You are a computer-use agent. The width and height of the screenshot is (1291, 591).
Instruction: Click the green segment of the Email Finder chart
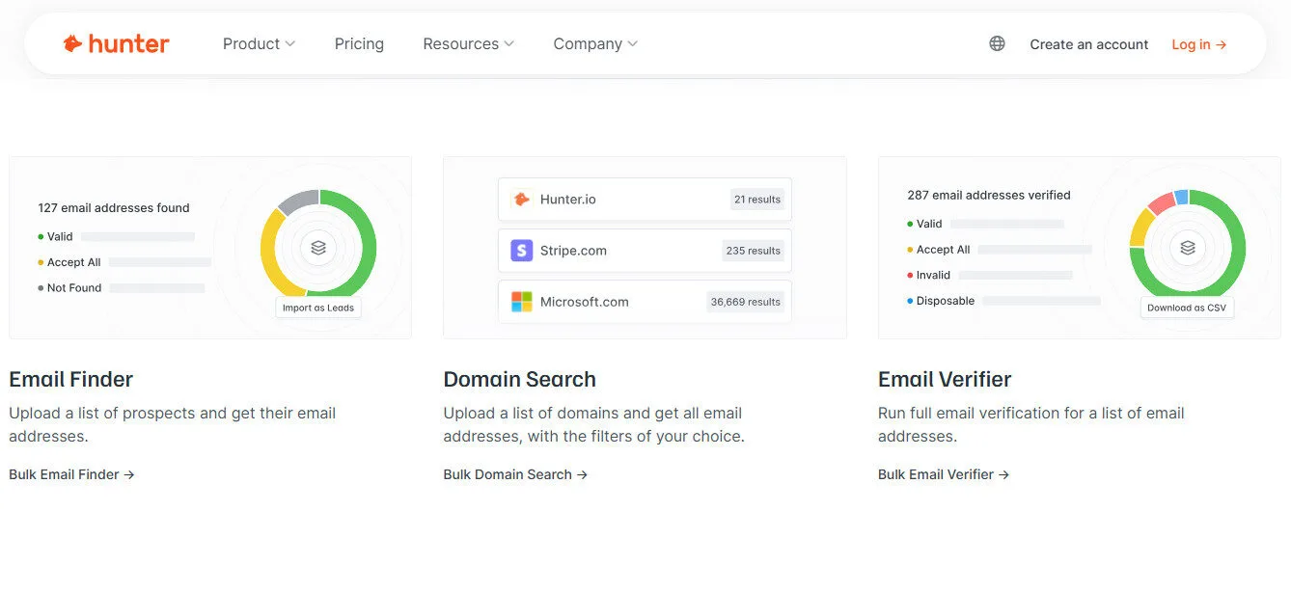coord(366,247)
